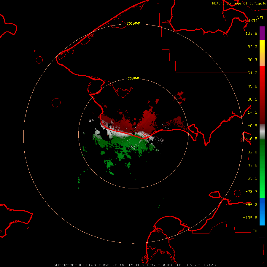
Task: Click the VEL legend title
Action: [x=260, y=18]
